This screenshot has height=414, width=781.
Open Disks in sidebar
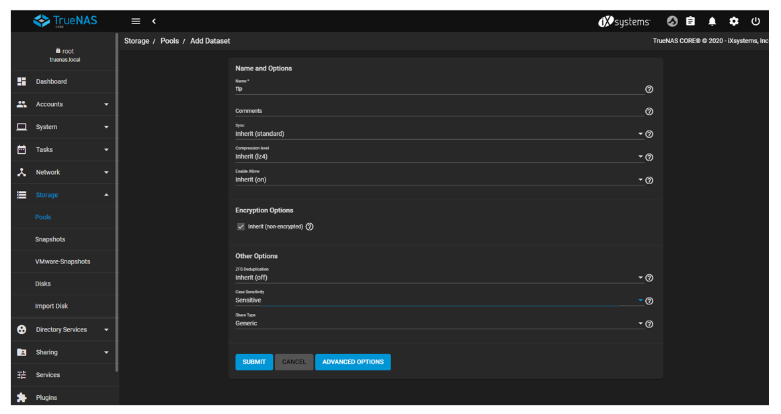coord(43,284)
